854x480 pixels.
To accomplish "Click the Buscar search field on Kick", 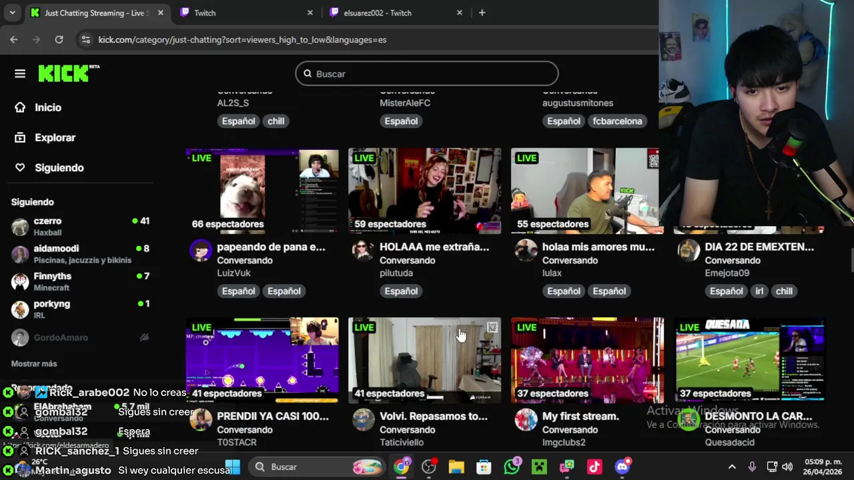I will [x=427, y=73].
